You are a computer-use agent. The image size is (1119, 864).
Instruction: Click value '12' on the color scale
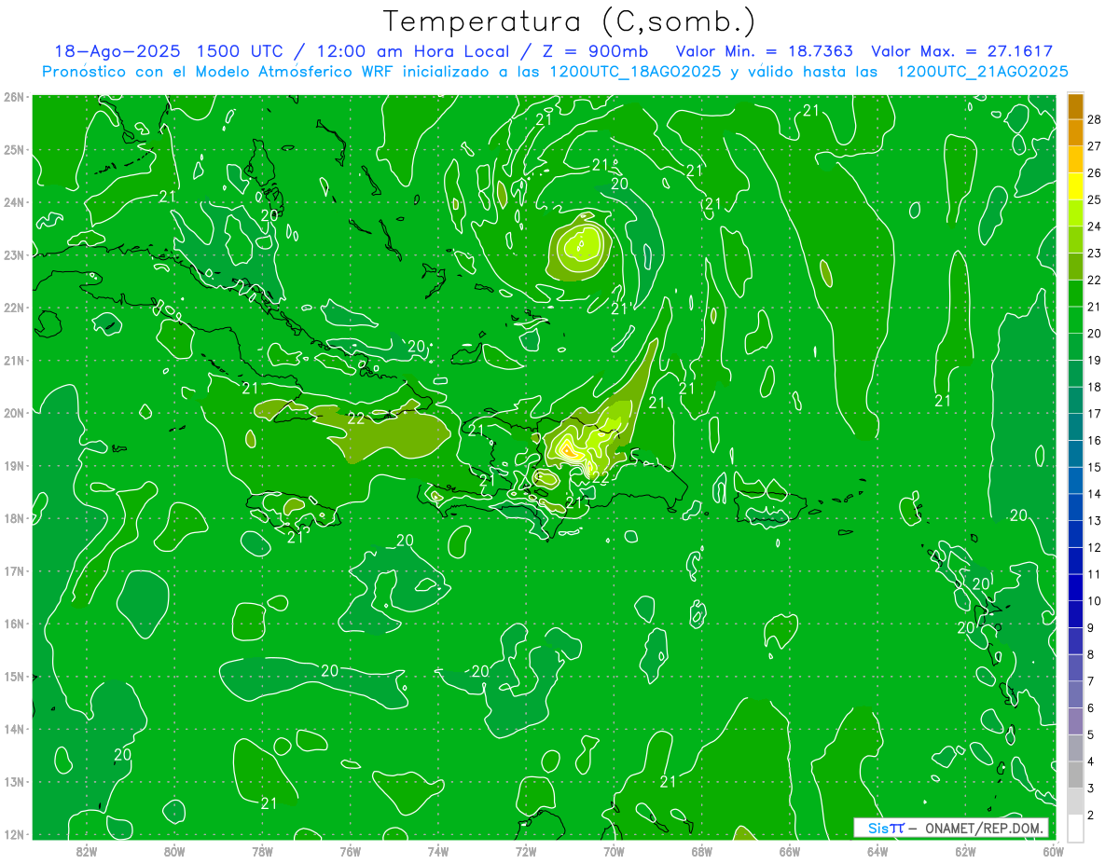tap(1095, 547)
